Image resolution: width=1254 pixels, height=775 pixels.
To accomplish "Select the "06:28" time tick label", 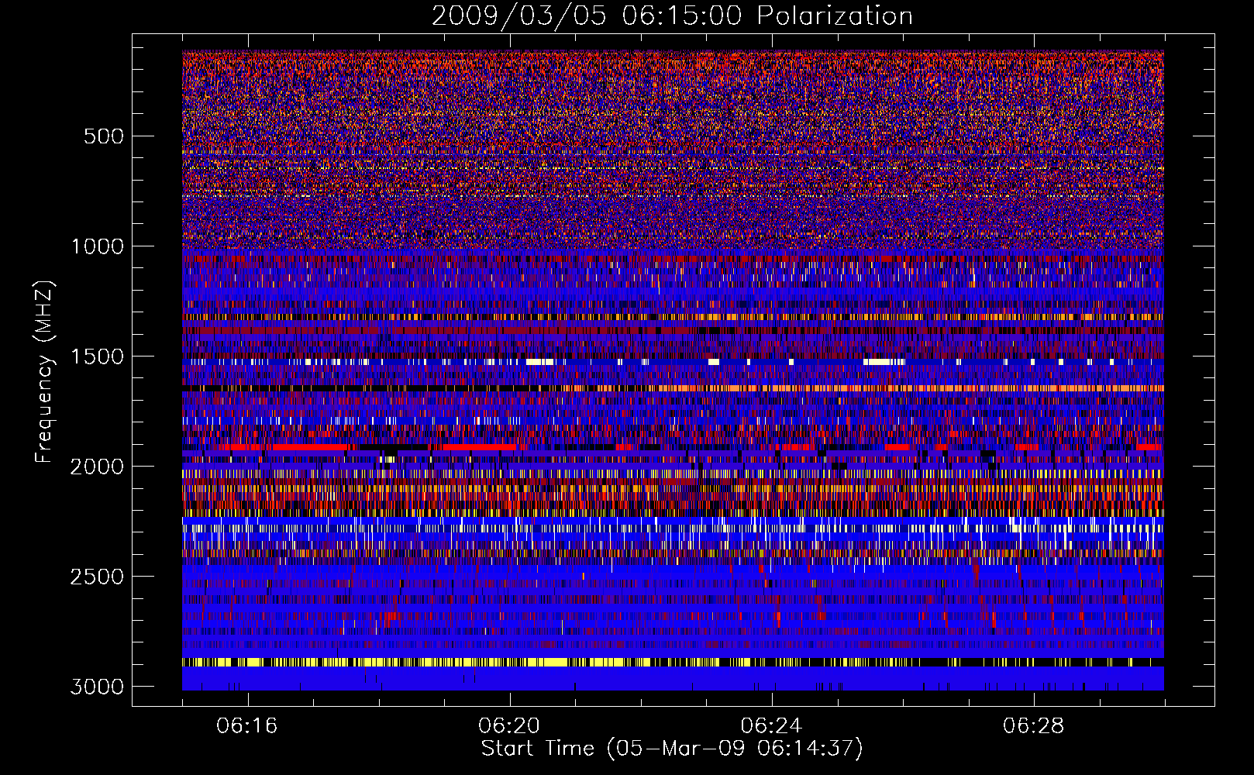I will pyautogui.click(x=1033, y=725).
